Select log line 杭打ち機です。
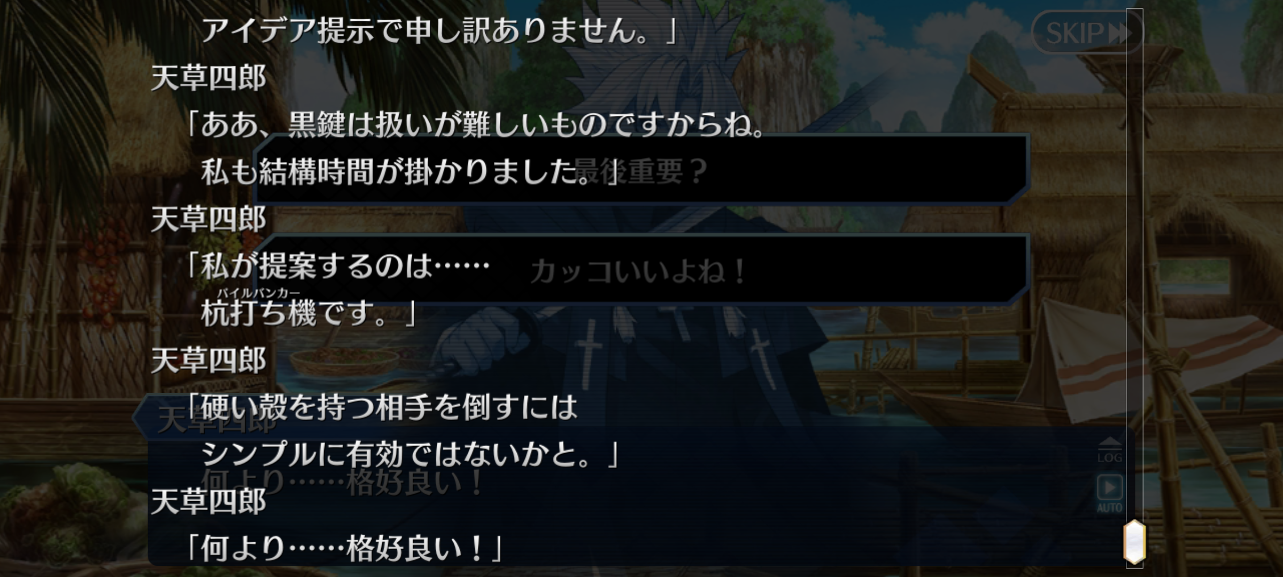 point(308,313)
